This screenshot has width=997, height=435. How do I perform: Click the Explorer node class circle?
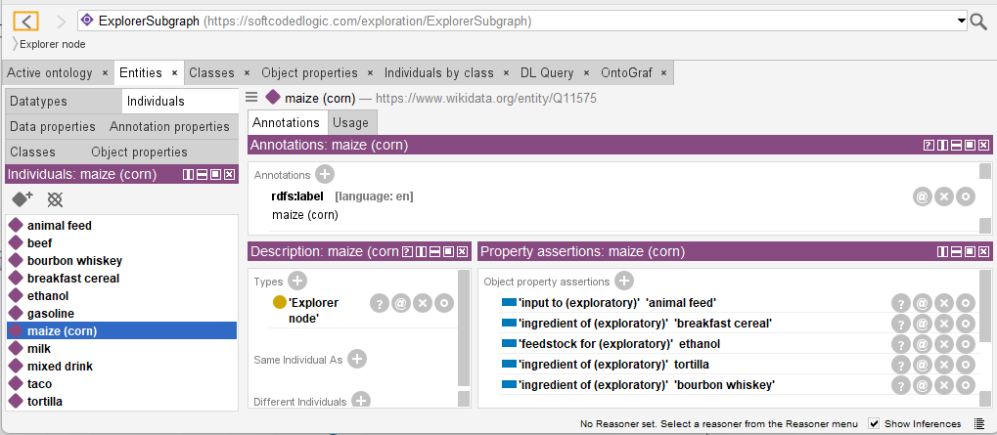pos(279,303)
